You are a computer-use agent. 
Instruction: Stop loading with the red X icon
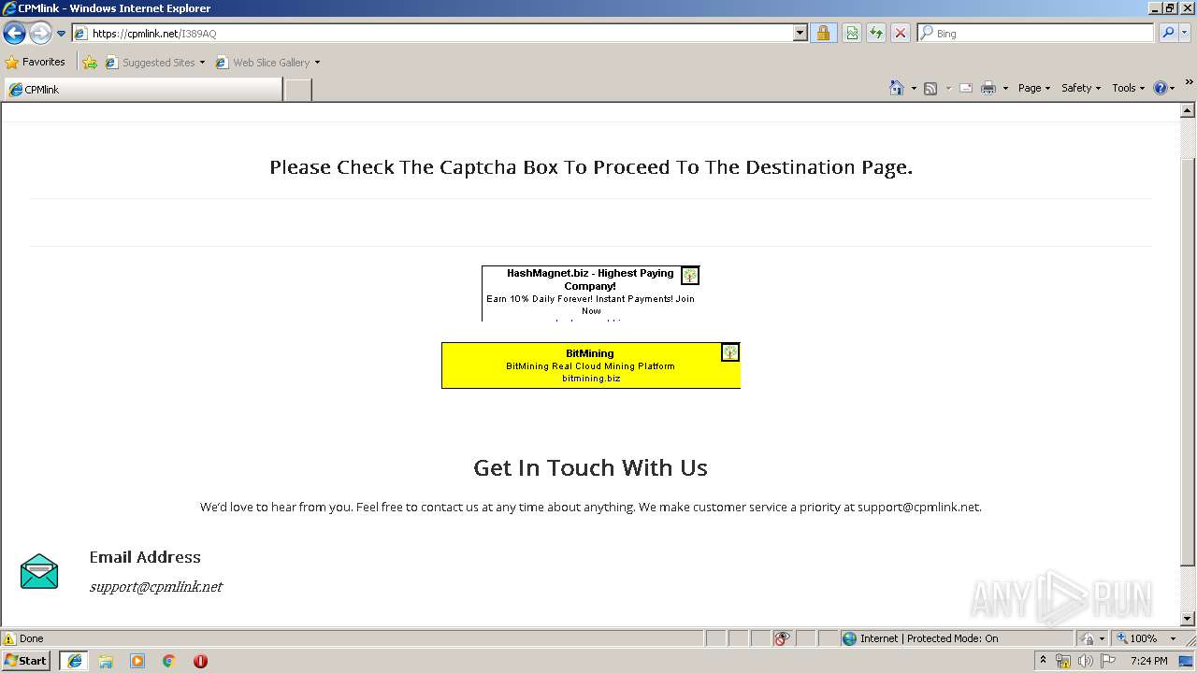tap(901, 34)
